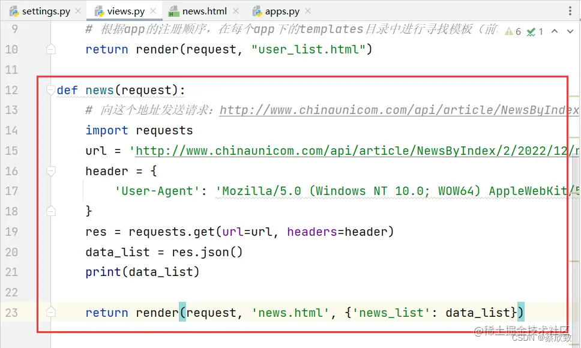The image size is (581, 348).
Task: Close the news.html tab
Action: point(236,11)
